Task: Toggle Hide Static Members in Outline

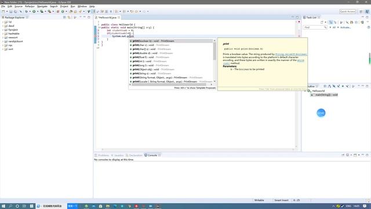Action: pos(339,87)
